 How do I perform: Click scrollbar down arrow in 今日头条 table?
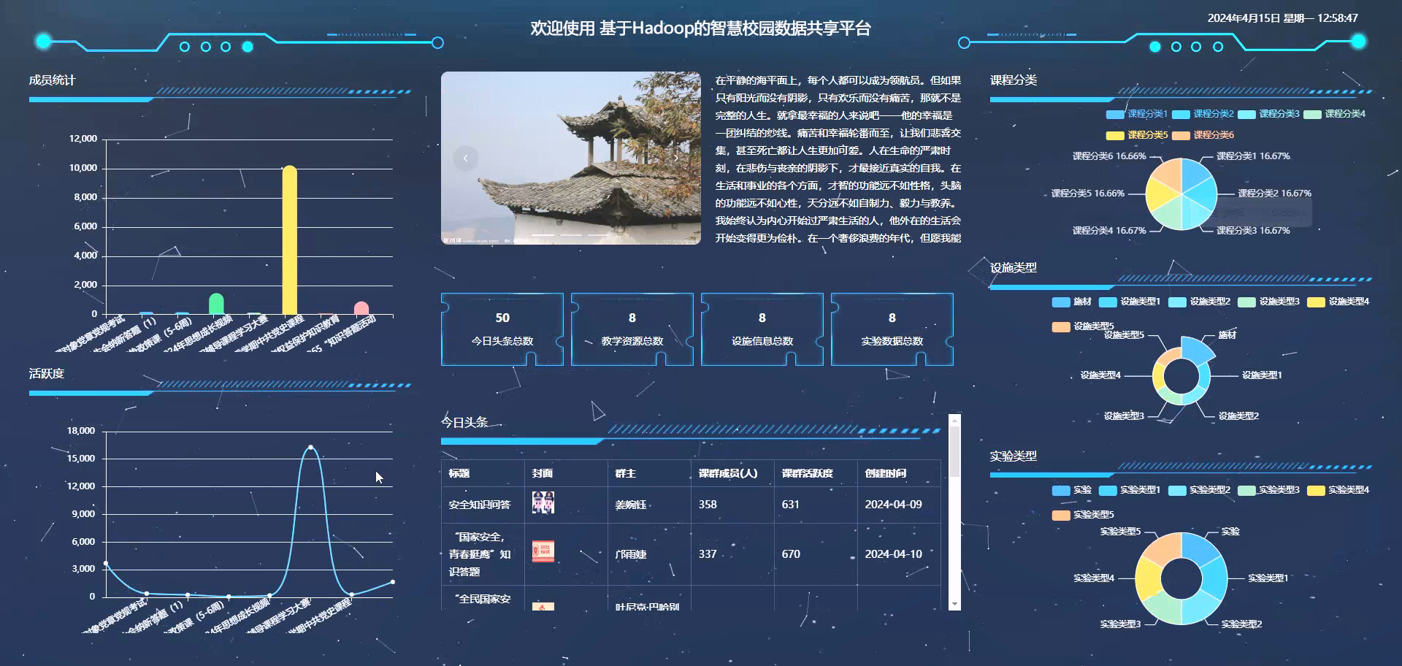[954, 605]
